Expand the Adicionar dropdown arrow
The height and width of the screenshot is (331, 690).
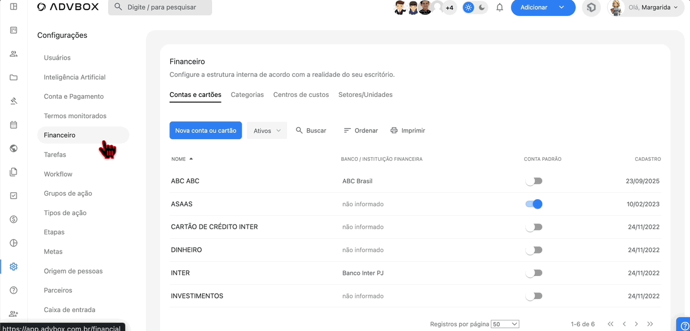pyautogui.click(x=562, y=8)
